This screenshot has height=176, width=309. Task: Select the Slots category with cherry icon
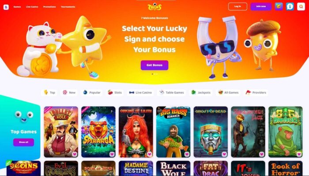[x=115, y=92]
